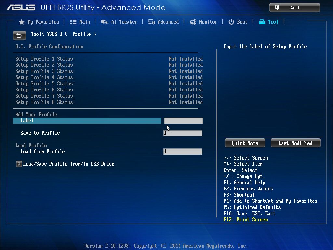The width and height of the screenshot is (333, 250).
Task: Click the F1: General Help hint
Action: pos(244,183)
